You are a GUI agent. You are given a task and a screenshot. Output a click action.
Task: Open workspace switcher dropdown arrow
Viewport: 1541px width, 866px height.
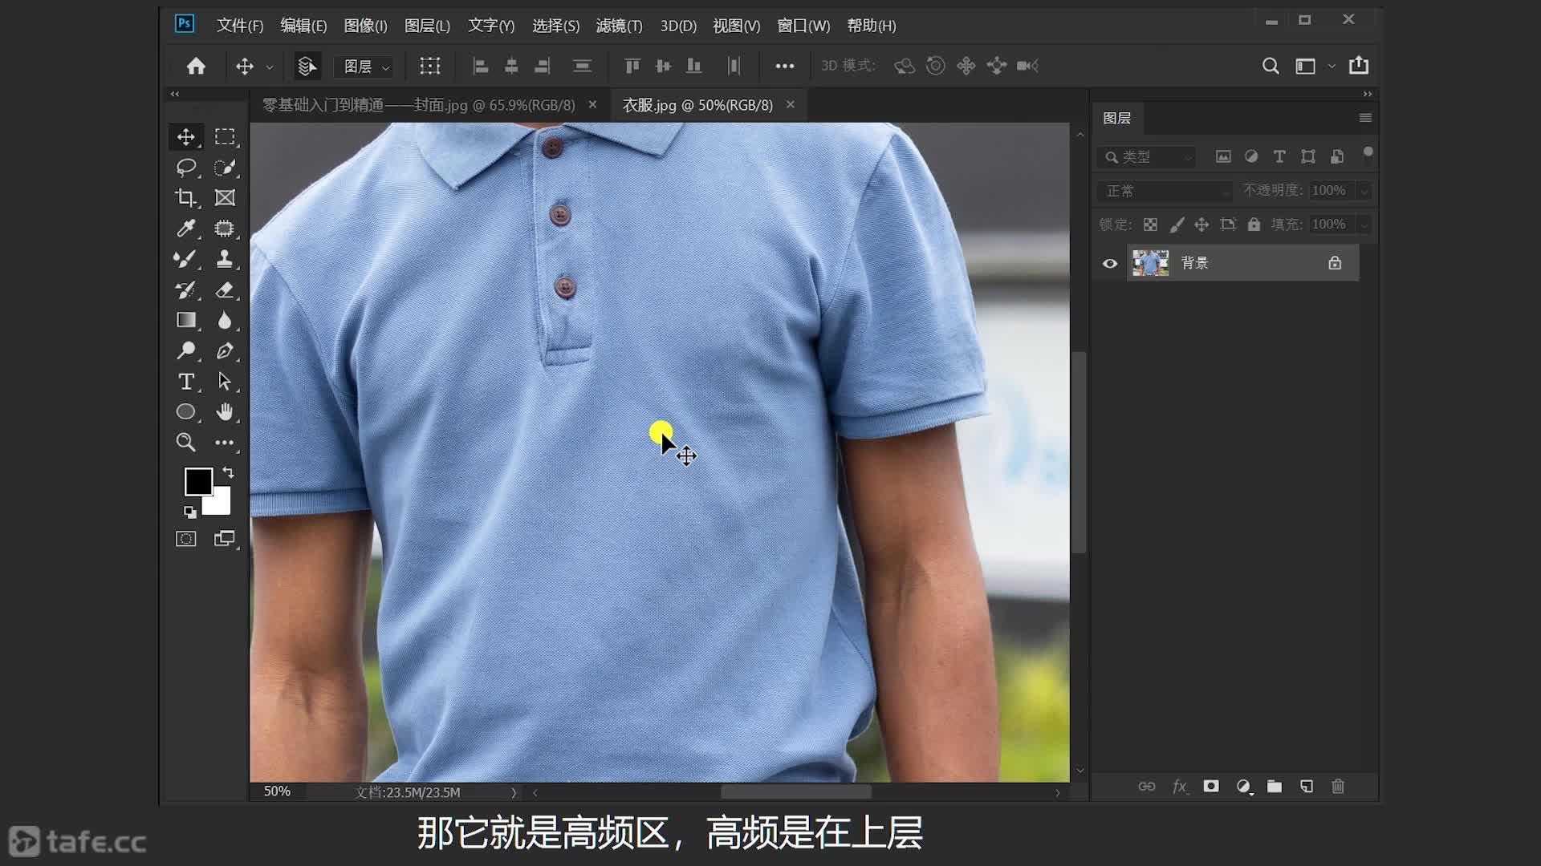click(1332, 67)
